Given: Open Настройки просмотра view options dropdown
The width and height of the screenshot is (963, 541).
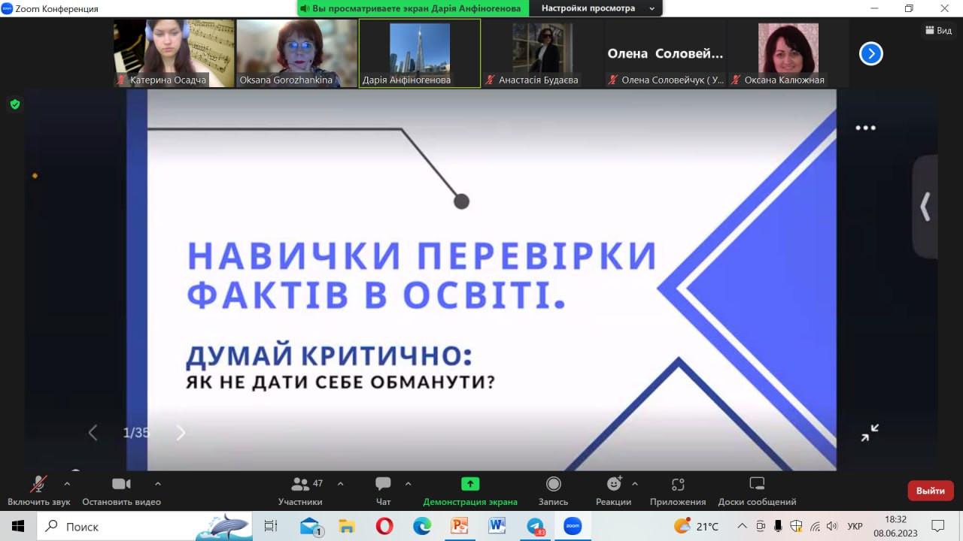Looking at the screenshot, I should [x=596, y=8].
